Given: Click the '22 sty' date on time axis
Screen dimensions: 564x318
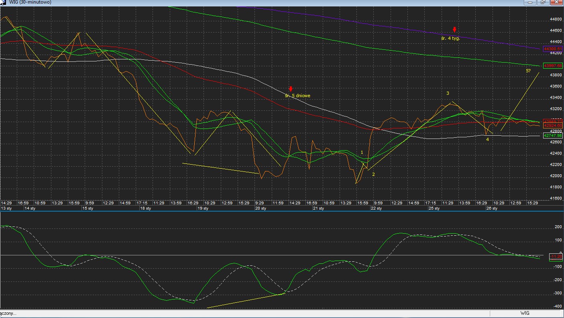Looking at the screenshot, I should pyautogui.click(x=376, y=208).
